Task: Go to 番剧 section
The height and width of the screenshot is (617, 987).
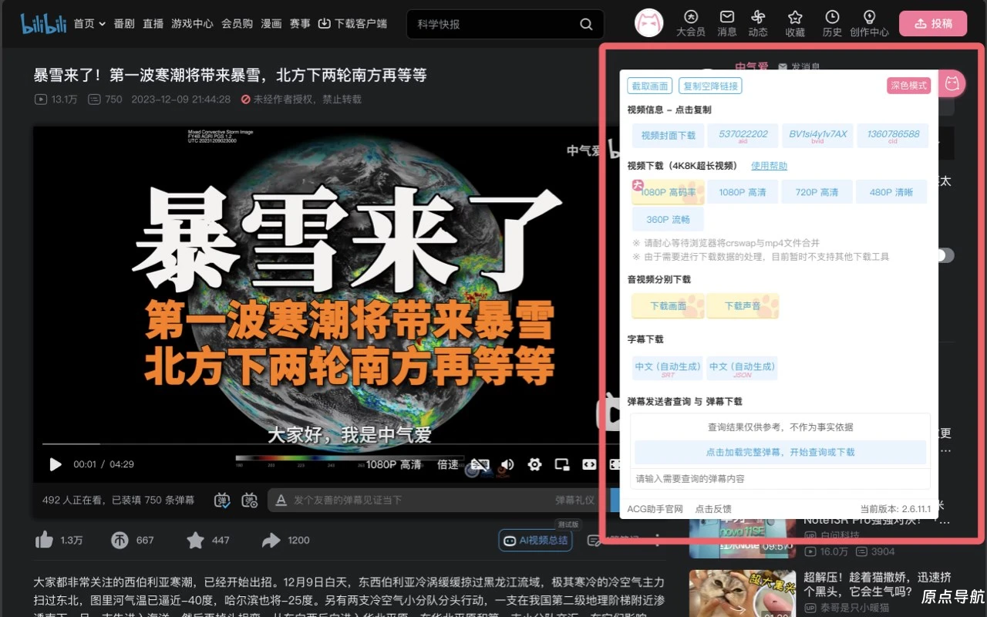Action: tap(124, 24)
